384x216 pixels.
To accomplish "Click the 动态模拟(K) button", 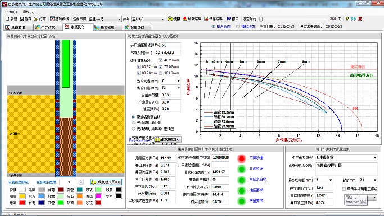I will (x=168, y=139).
